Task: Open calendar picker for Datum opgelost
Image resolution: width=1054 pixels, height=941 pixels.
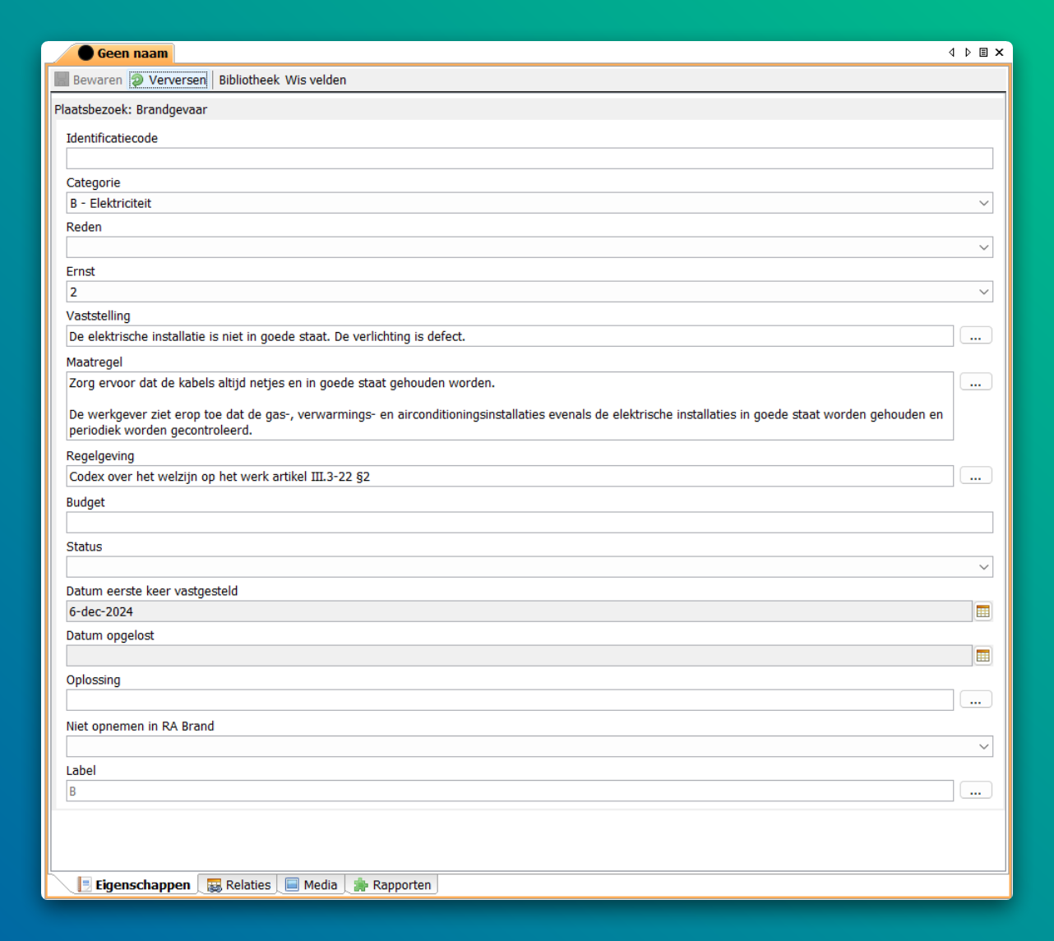Action: [982, 656]
